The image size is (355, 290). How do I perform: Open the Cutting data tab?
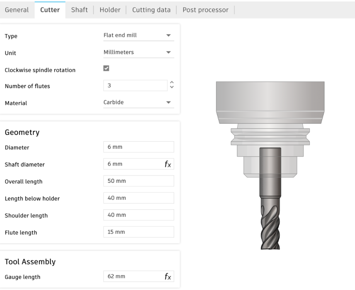point(151,10)
